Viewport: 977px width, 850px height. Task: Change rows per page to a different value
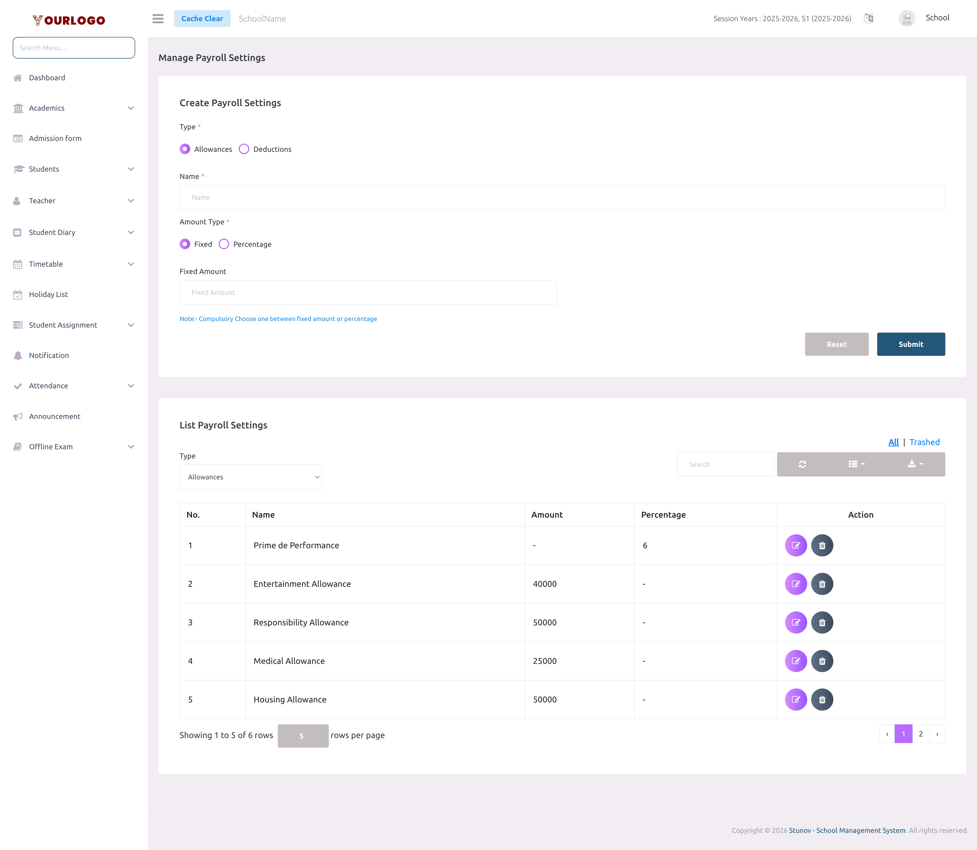click(x=303, y=735)
